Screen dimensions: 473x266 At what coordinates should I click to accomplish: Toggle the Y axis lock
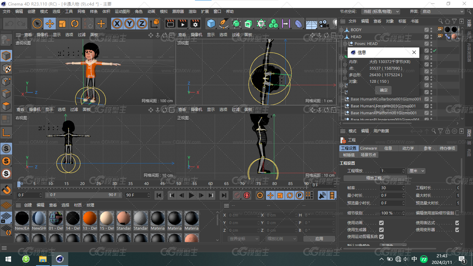click(x=130, y=24)
